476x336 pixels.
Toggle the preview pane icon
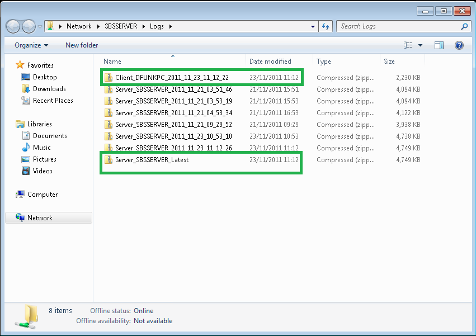point(439,45)
